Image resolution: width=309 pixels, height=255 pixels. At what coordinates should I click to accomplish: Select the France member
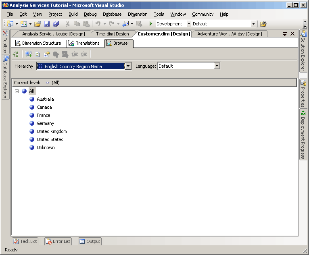[x=43, y=115]
